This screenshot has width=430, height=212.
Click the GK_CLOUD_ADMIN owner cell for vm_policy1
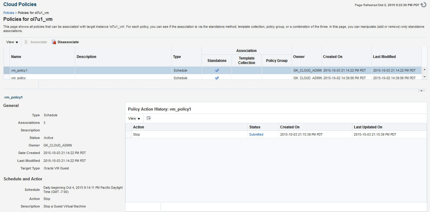pyautogui.click(x=307, y=70)
